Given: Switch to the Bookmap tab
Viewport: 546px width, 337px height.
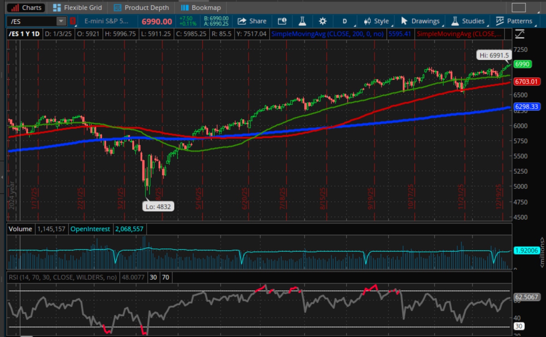Looking at the screenshot, I should pos(201,7).
